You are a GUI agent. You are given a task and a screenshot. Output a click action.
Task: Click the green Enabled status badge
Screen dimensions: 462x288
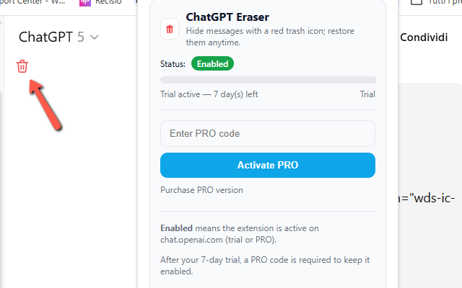tap(212, 63)
